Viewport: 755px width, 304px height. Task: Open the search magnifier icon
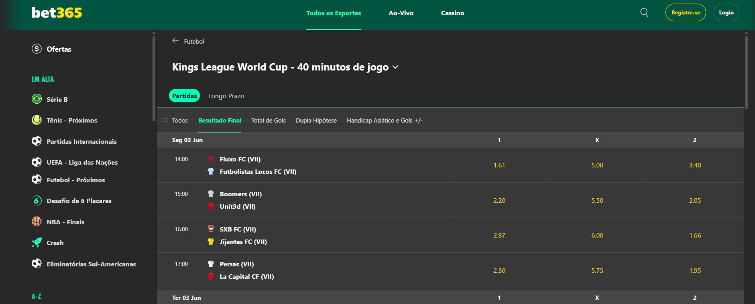644,12
